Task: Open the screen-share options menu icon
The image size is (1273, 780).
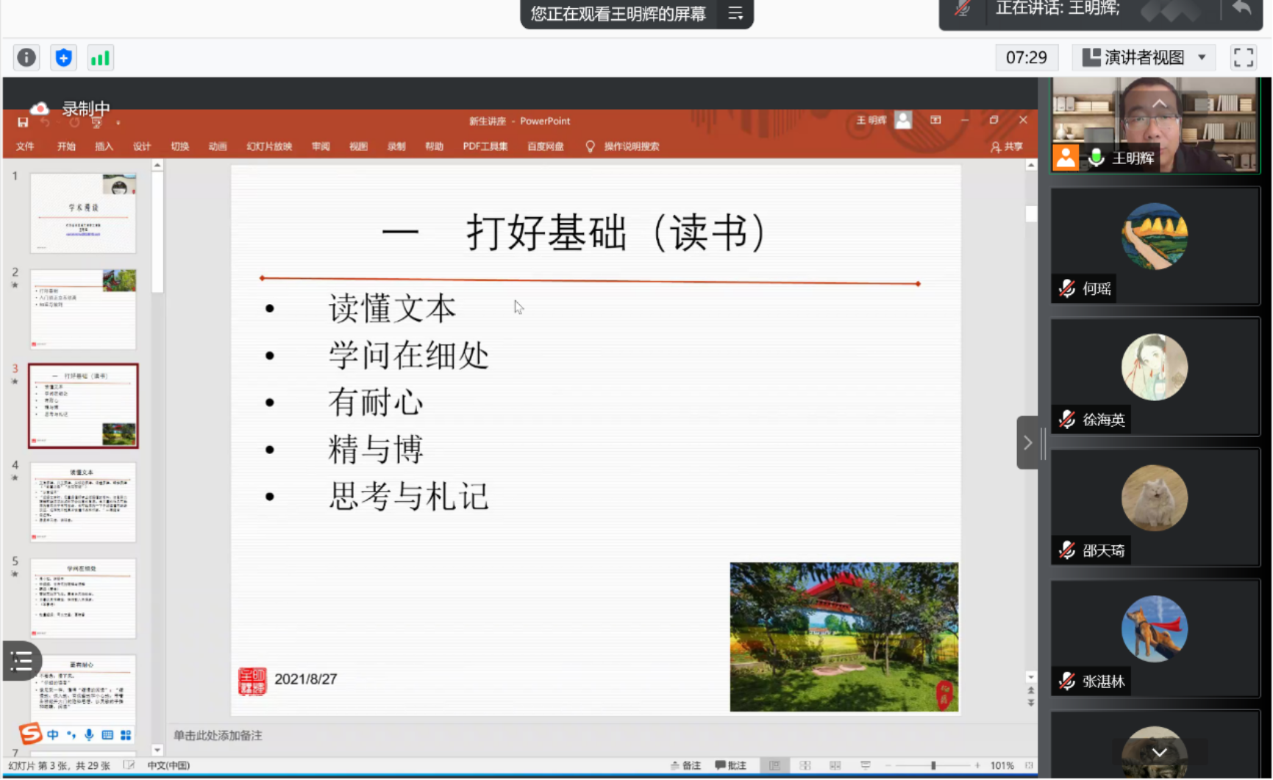Action: 735,14
